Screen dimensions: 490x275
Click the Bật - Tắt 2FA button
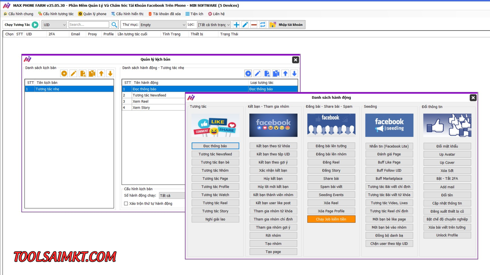coord(447,178)
